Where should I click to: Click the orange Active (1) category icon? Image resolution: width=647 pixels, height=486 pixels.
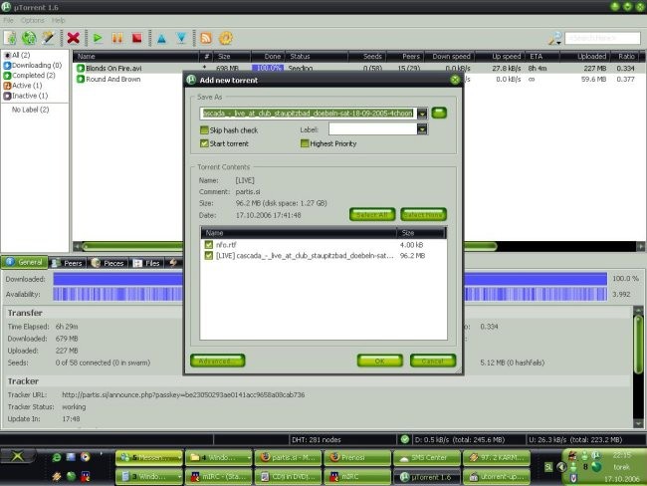7,86
